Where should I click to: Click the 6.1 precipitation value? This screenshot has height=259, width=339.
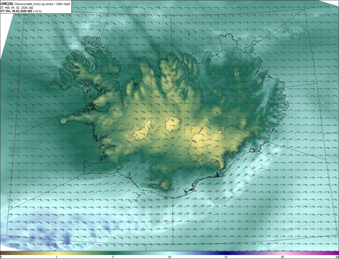click(x=296, y=37)
